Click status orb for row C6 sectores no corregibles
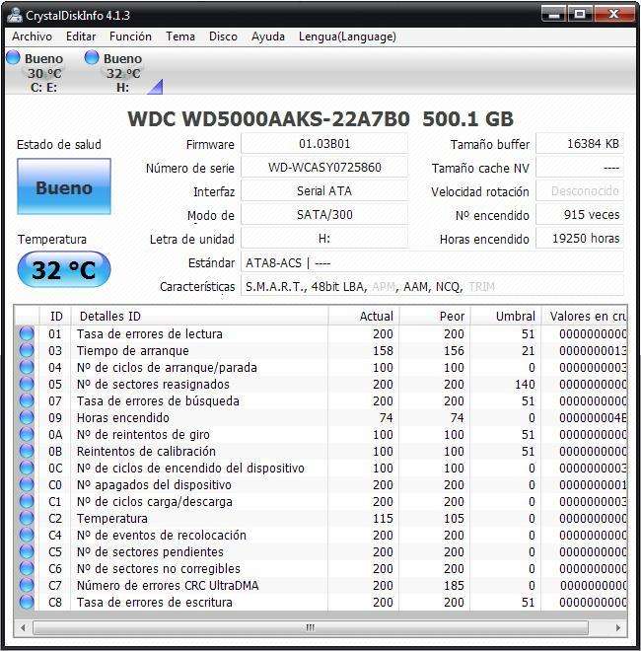 click(27, 569)
